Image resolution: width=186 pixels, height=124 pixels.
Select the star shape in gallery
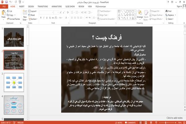tap(133, 18)
